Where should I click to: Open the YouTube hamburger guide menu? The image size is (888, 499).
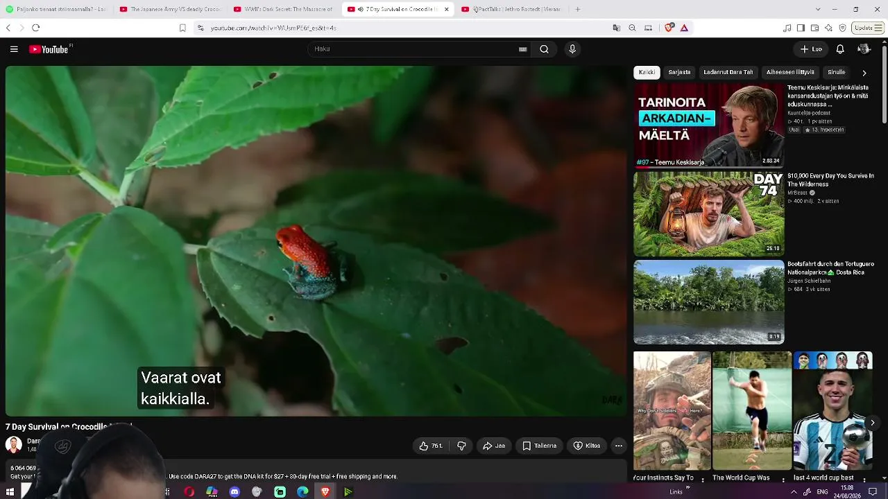[14, 49]
